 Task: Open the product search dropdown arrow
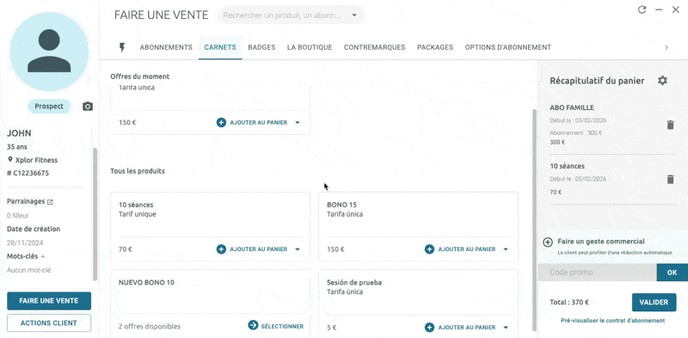[x=354, y=15]
